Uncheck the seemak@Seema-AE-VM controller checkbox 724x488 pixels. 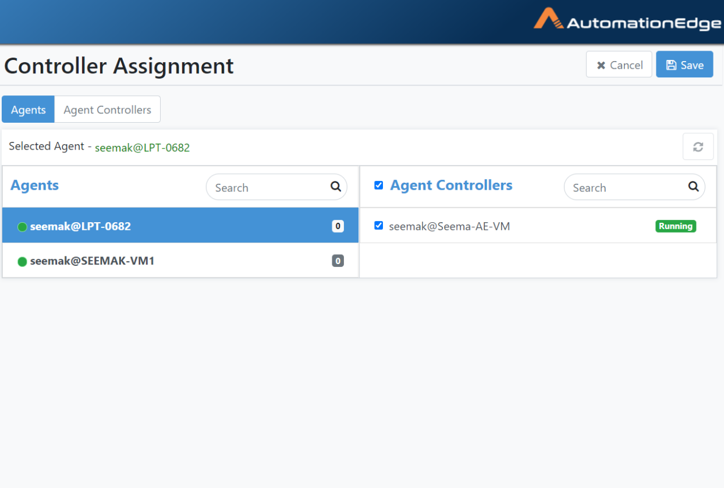coord(379,226)
